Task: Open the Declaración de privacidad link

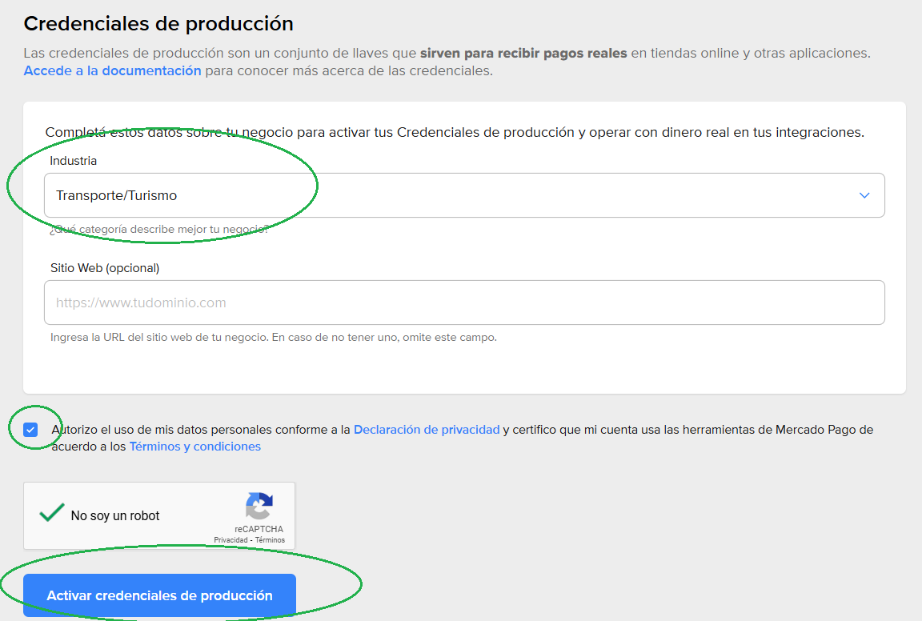Action: [427, 429]
